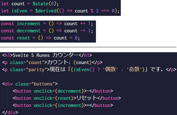
Task: Click onclick={increment} attribute
Action: pyautogui.click(x=59, y=105)
